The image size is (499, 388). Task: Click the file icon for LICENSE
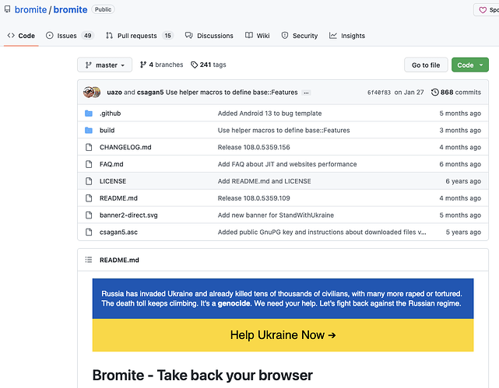[89, 181]
